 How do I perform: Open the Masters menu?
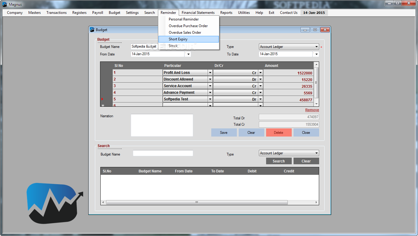click(x=35, y=13)
